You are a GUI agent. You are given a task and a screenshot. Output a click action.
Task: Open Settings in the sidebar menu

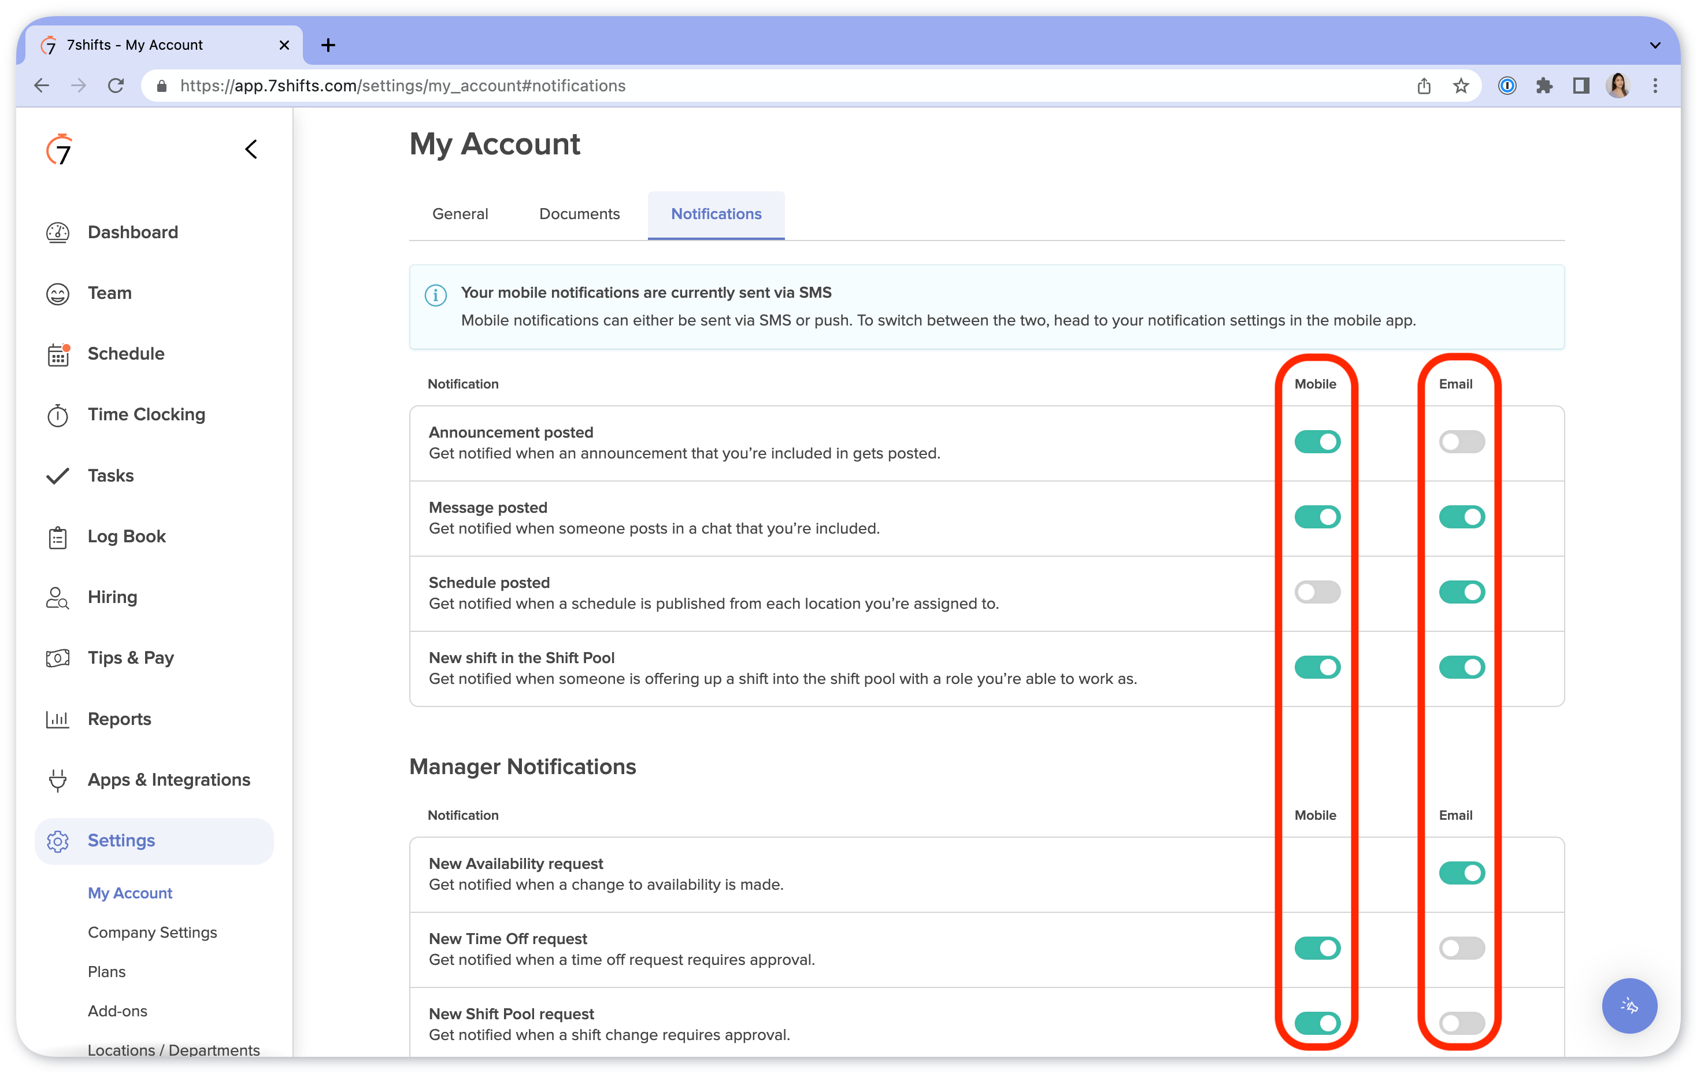[154, 841]
